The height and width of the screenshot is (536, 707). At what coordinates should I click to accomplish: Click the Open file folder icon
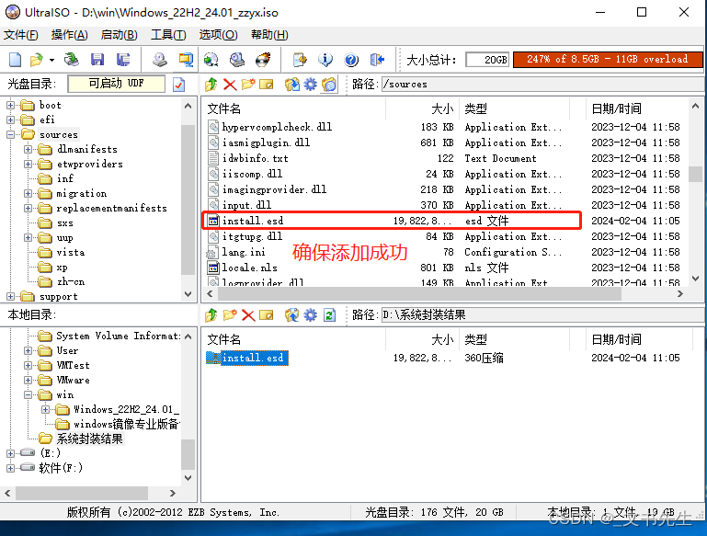[37, 60]
